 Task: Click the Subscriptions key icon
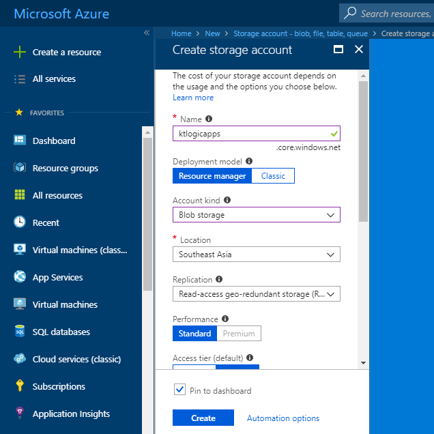coord(20,386)
